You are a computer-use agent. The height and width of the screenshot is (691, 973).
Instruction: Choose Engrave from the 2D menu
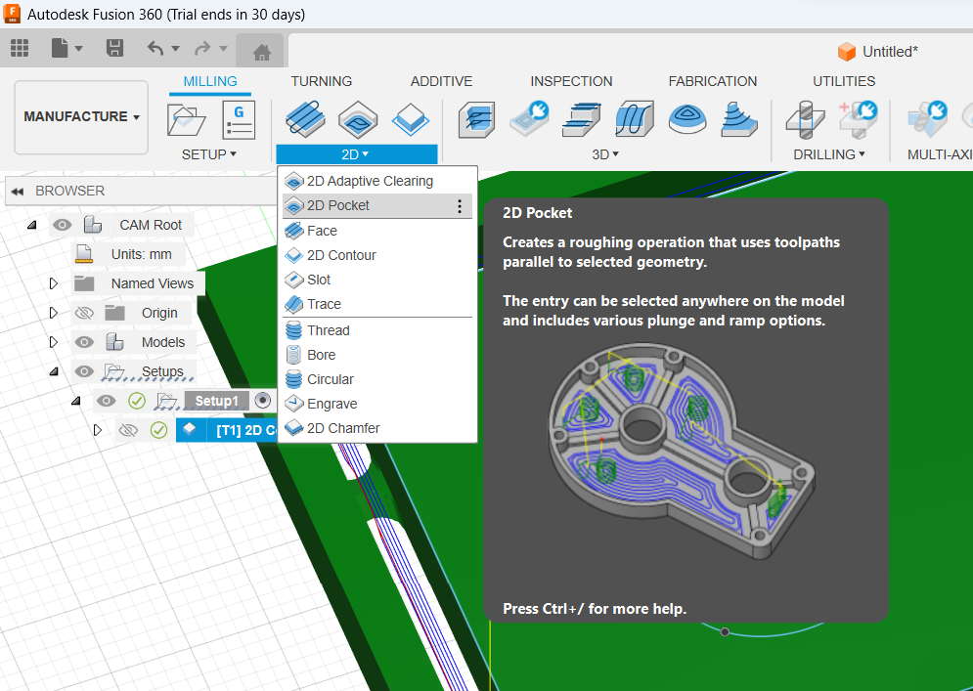(x=377, y=404)
